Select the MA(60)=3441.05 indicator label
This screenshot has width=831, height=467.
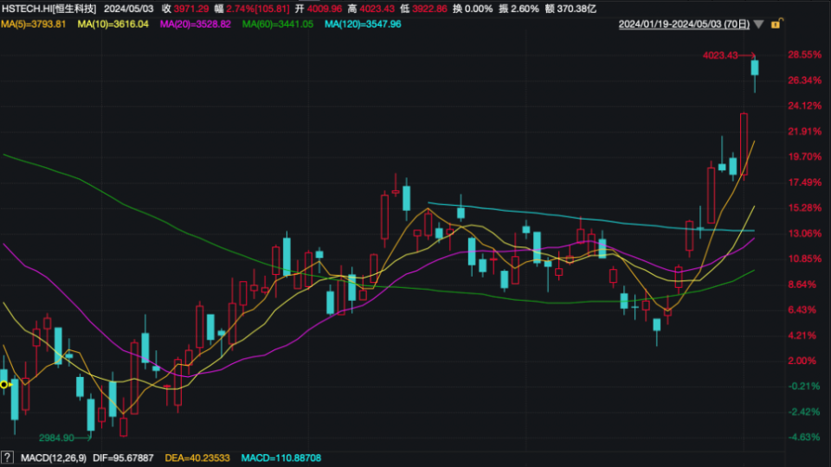coord(278,24)
